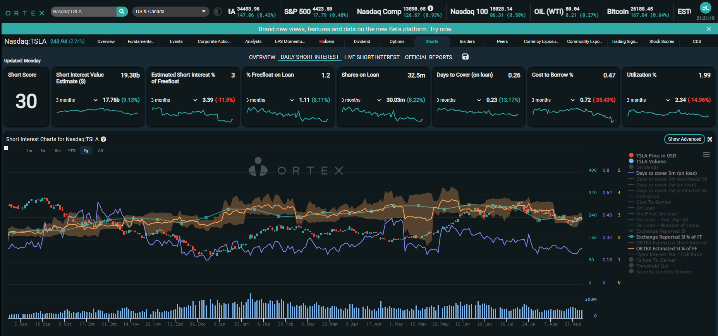The height and width of the screenshot is (336, 718).
Task: Open the Trading Signals tab
Action: pyautogui.click(x=624, y=41)
